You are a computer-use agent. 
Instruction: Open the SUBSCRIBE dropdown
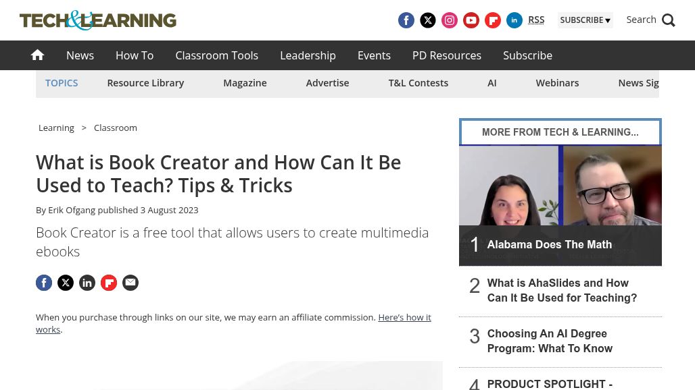click(x=585, y=20)
